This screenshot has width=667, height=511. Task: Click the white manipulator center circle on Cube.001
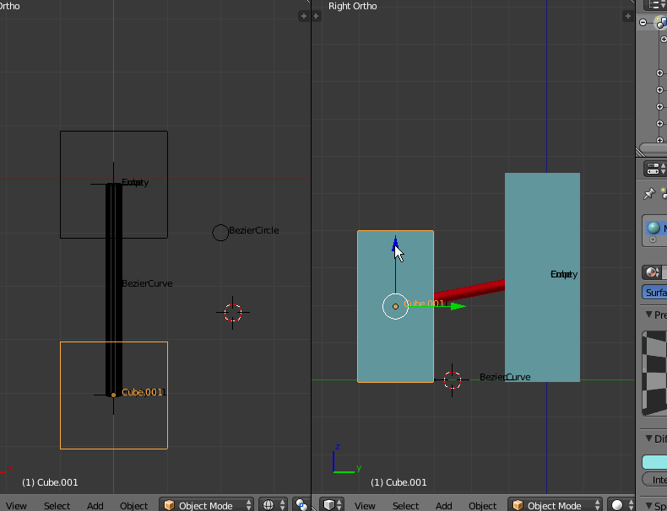tap(395, 306)
